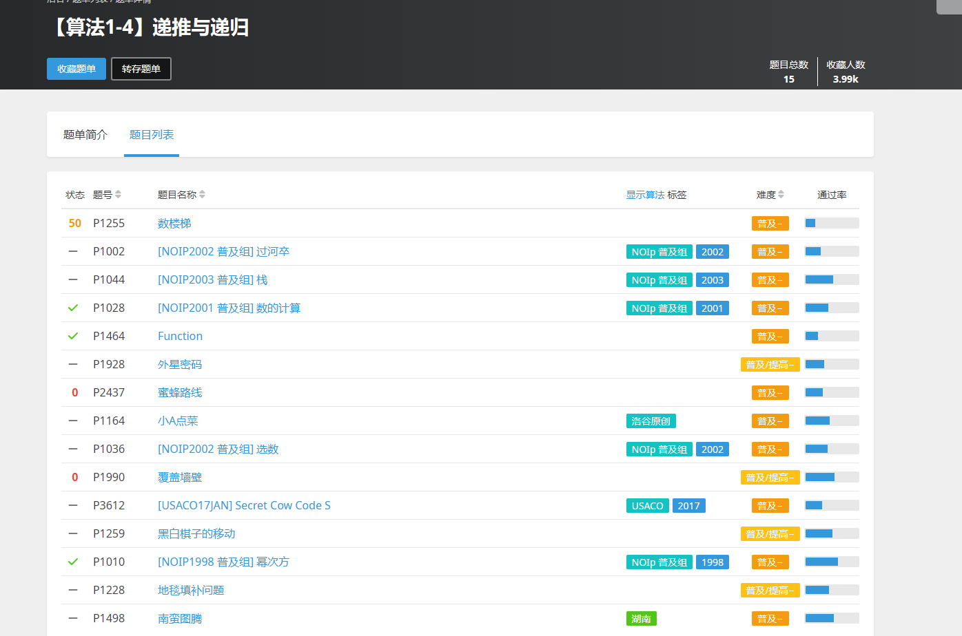Click the dash status icon for P1002
Screen dimensions: 962x636
click(x=73, y=251)
